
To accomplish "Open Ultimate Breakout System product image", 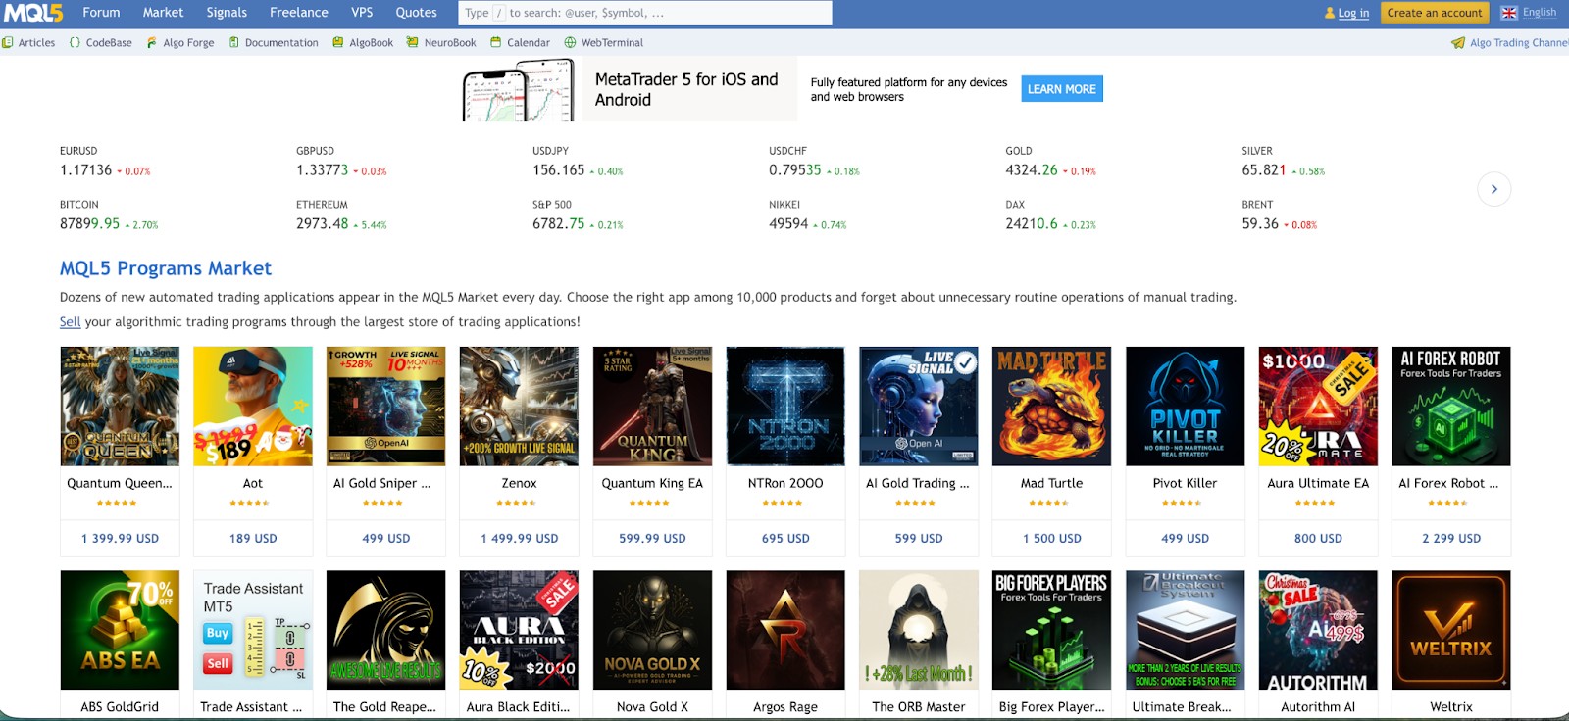I will coord(1185,630).
